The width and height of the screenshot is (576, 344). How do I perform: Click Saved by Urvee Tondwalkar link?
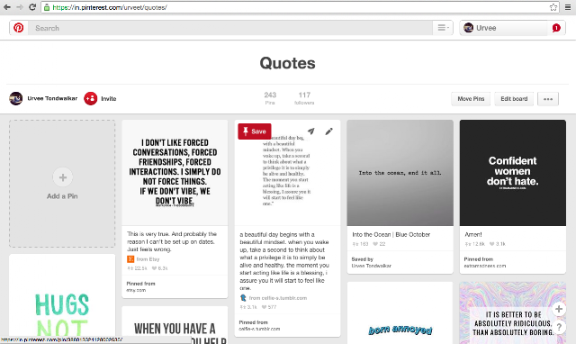tap(372, 262)
